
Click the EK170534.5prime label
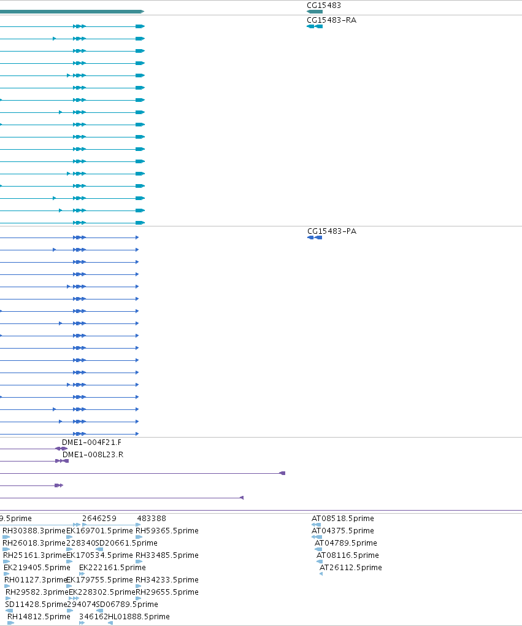99,555
